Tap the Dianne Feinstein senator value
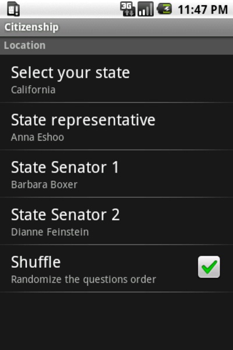233x350 pixels. point(50,232)
